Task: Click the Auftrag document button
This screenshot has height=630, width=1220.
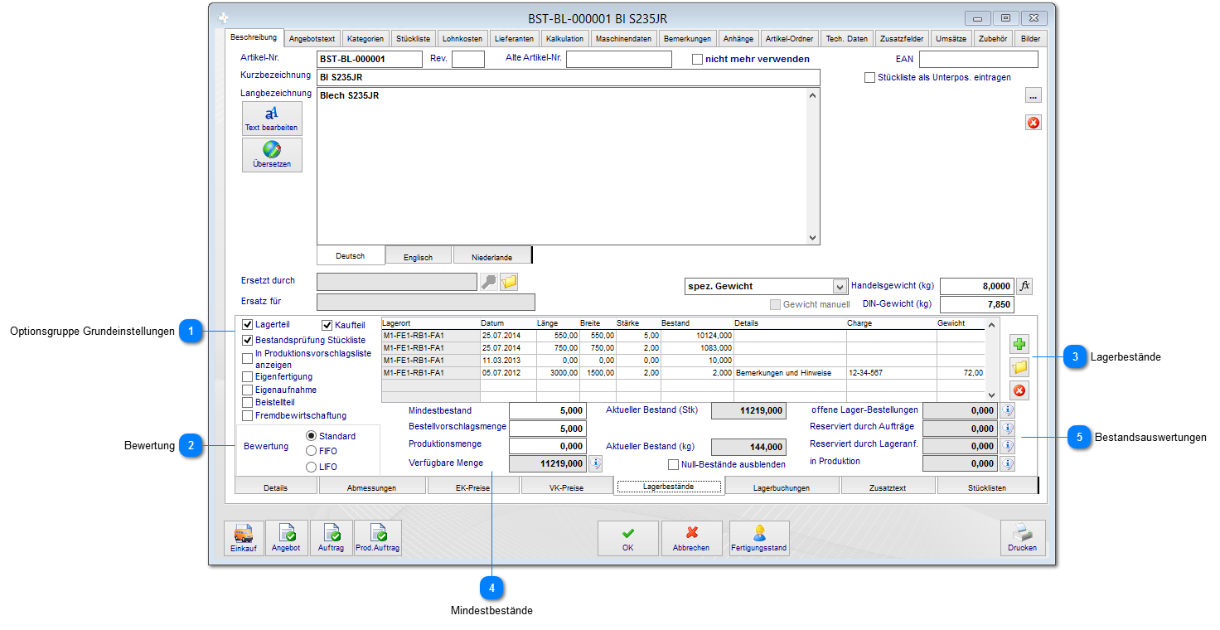Action: click(332, 538)
